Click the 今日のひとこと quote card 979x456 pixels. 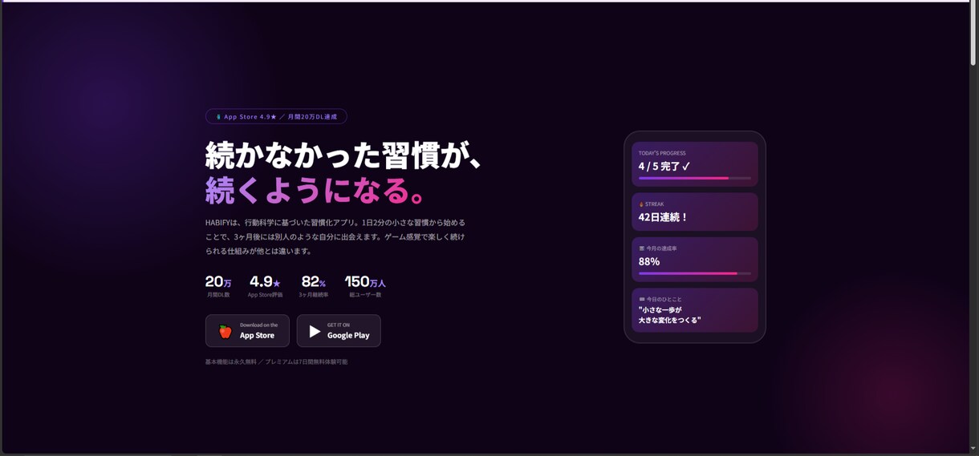coord(695,310)
